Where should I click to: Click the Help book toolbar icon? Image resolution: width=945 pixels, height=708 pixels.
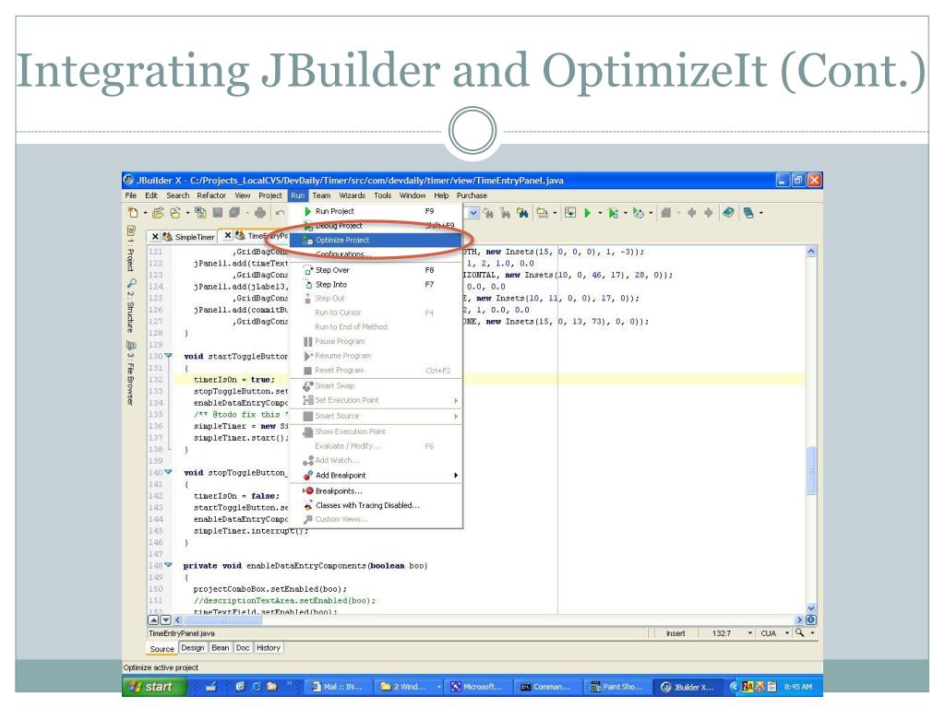point(729,213)
